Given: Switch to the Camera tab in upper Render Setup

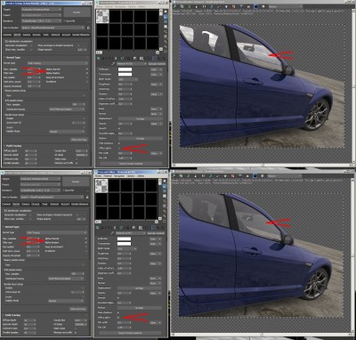Looking at the screenshot, I should pyautogui.click(x=26, y=35).
